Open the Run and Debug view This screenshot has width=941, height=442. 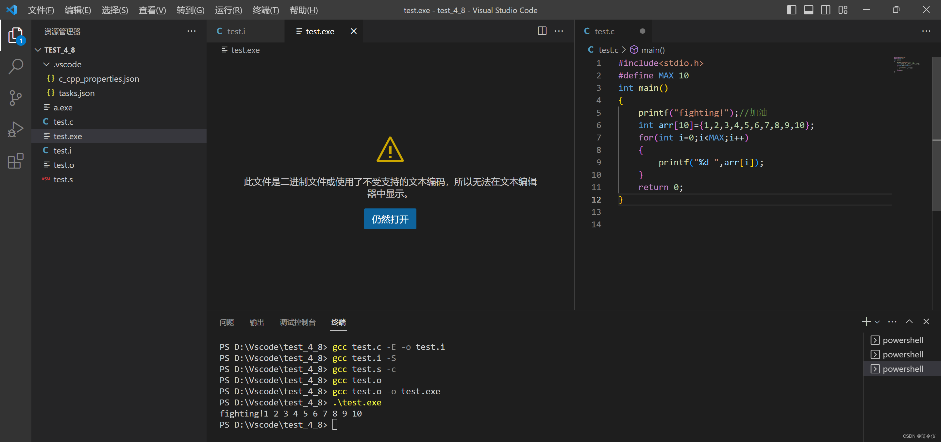[16, 129]
